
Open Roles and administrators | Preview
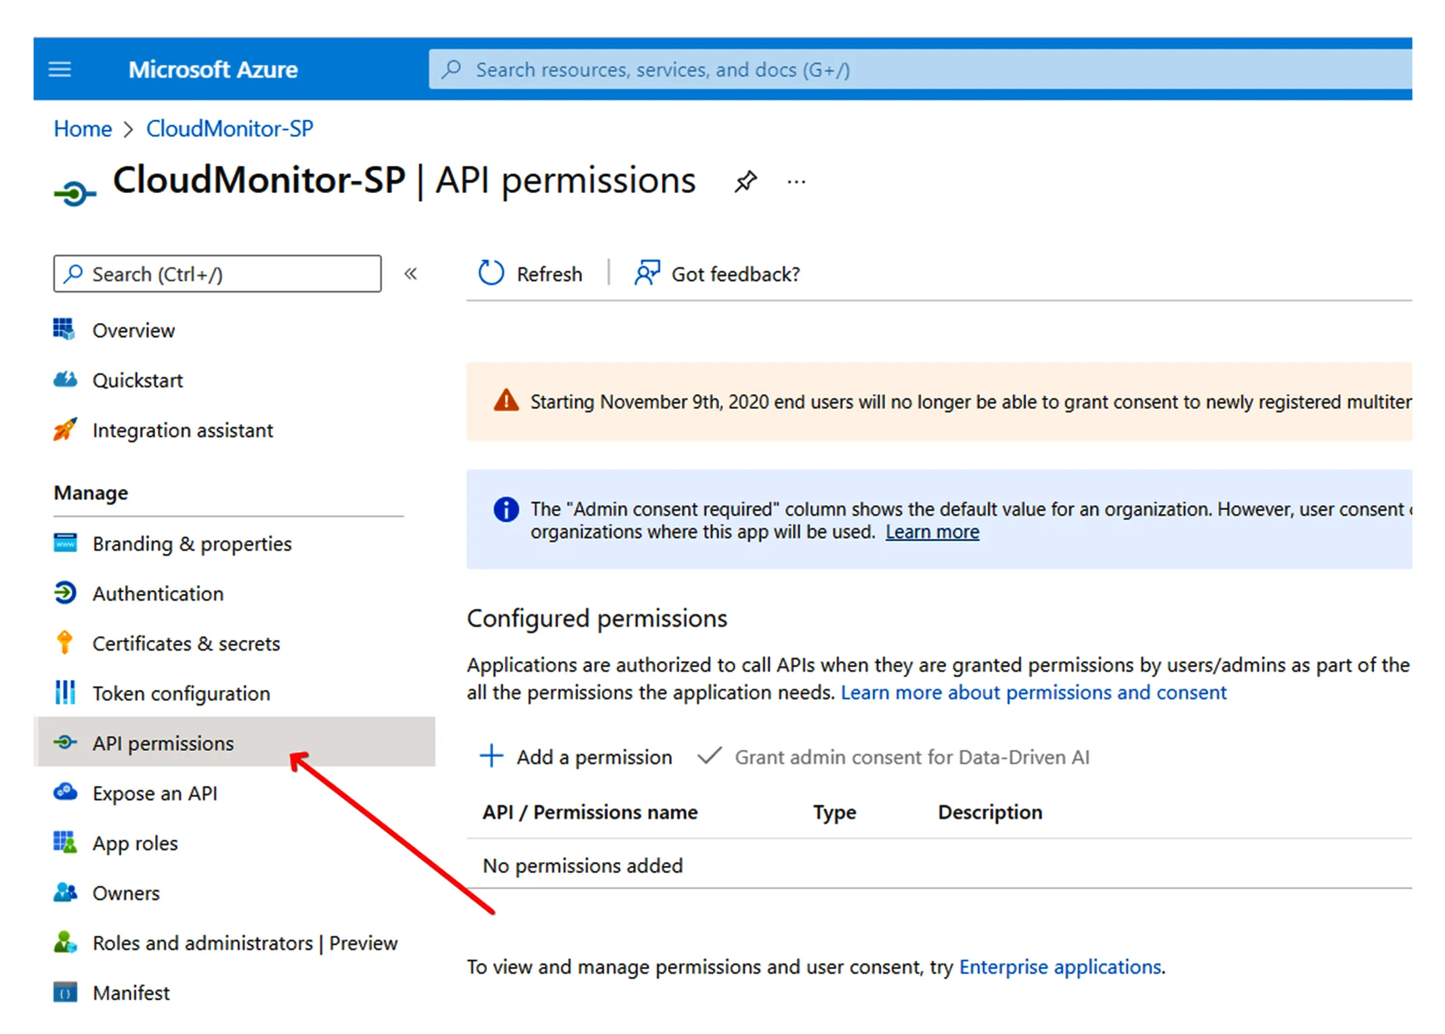(245, 943)
